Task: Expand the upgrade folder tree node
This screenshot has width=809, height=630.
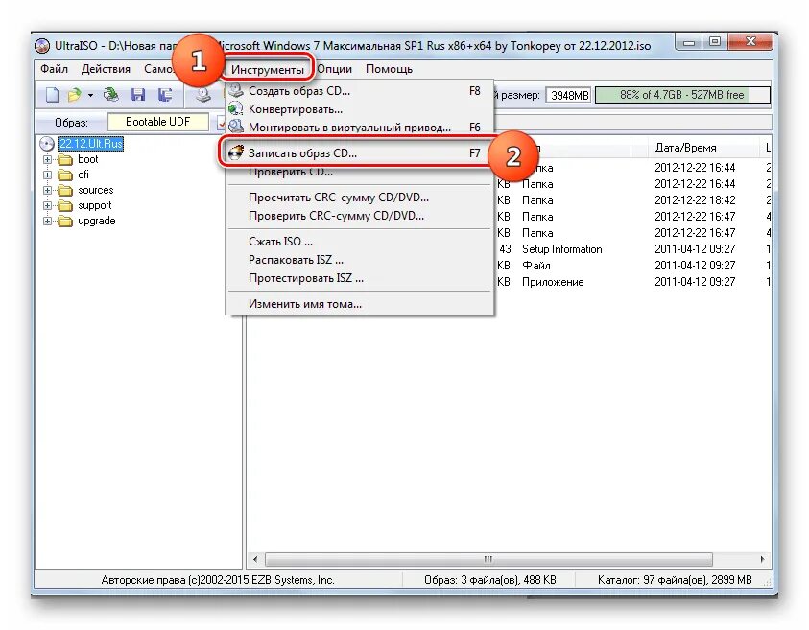Action: (47, 222)
